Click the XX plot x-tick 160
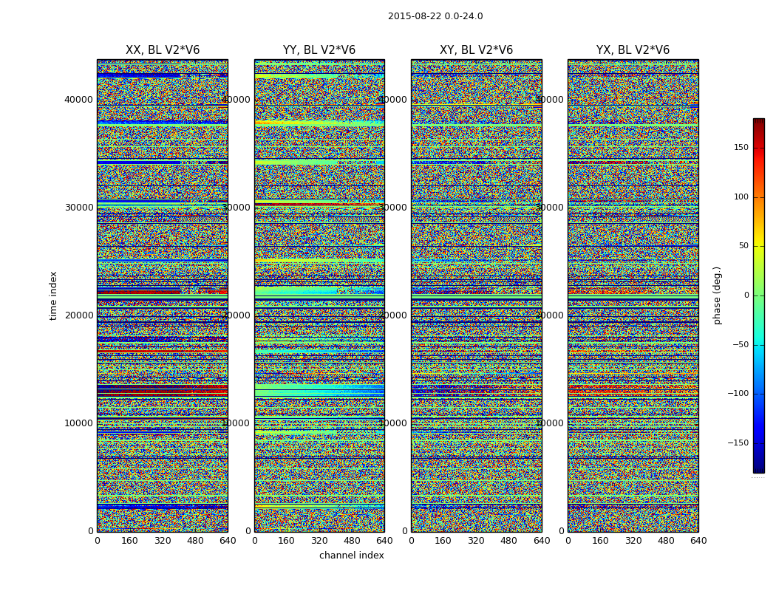This screenshot has height=591, width=776. [129, 541]
